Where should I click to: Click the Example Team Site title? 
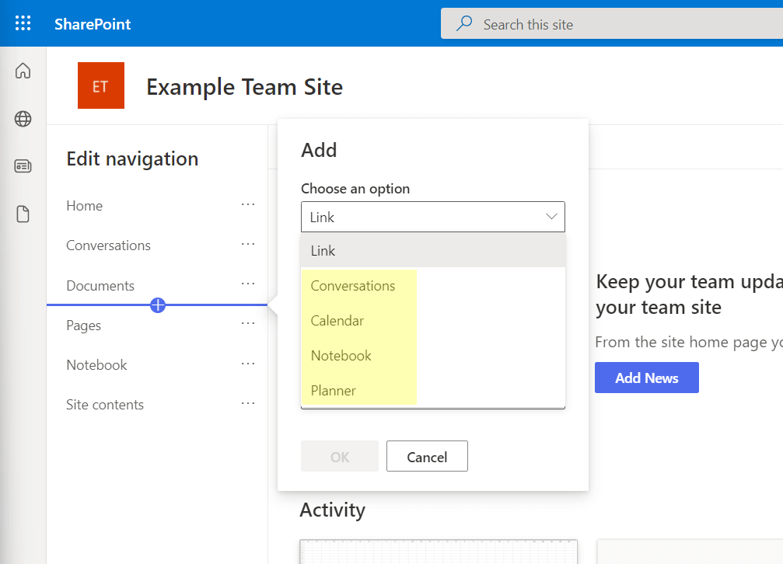244,87
